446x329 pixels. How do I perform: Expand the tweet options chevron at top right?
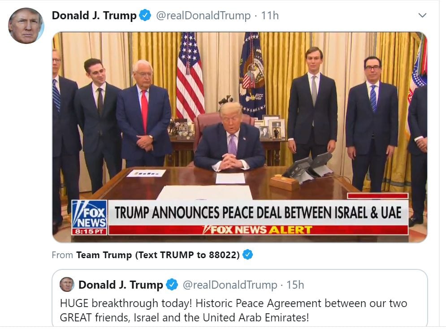pos(423,15)
